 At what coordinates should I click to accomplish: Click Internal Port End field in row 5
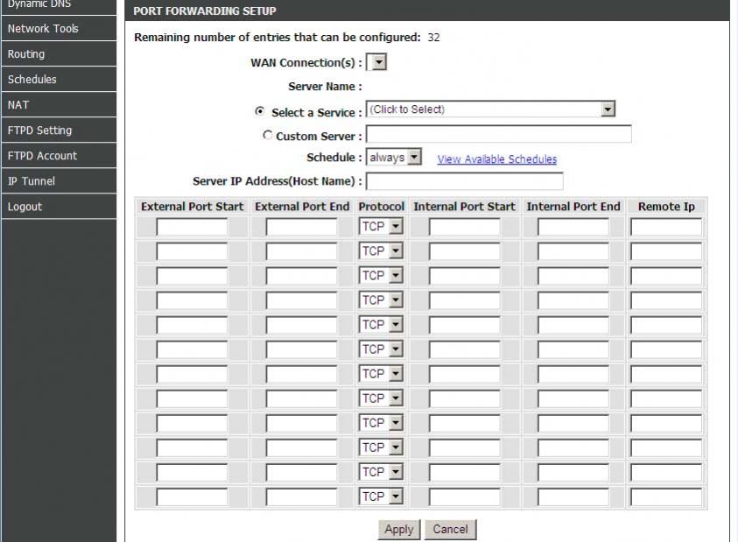[x=573, y=325]
